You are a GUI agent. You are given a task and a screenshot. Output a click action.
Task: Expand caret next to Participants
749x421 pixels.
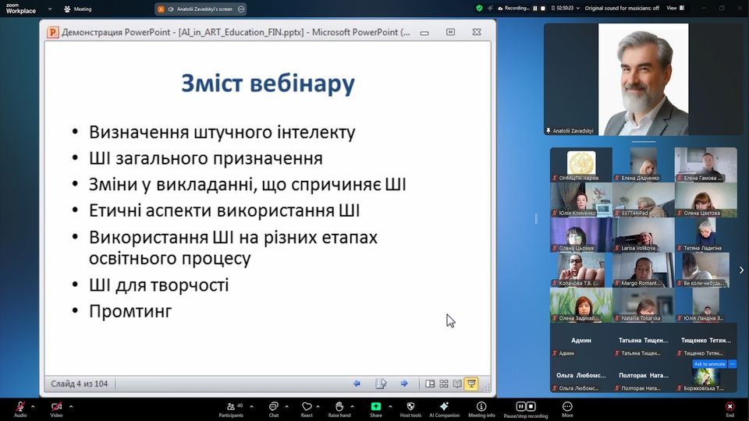pyautogui.click(x=252, y=407)
